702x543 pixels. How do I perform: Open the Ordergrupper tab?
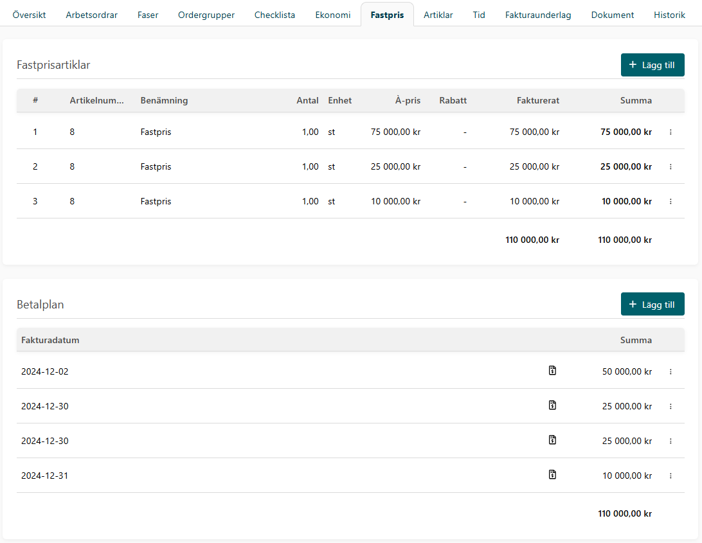coord(206,15)
